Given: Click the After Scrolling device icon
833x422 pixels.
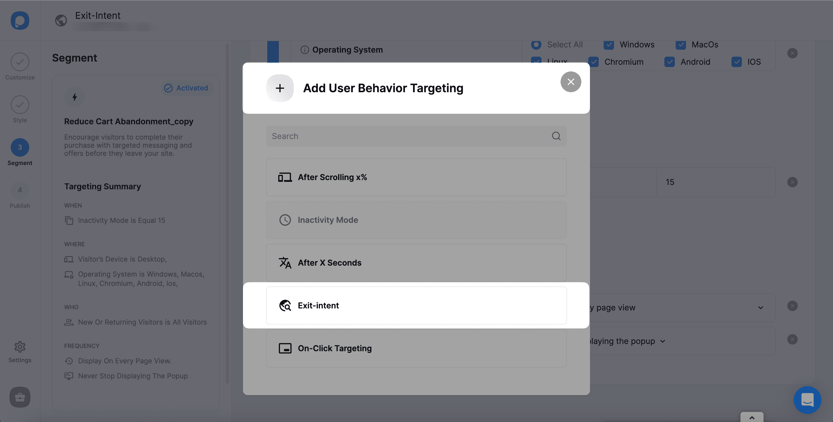Looking at the screenshot, I should [x=285, y=177].
